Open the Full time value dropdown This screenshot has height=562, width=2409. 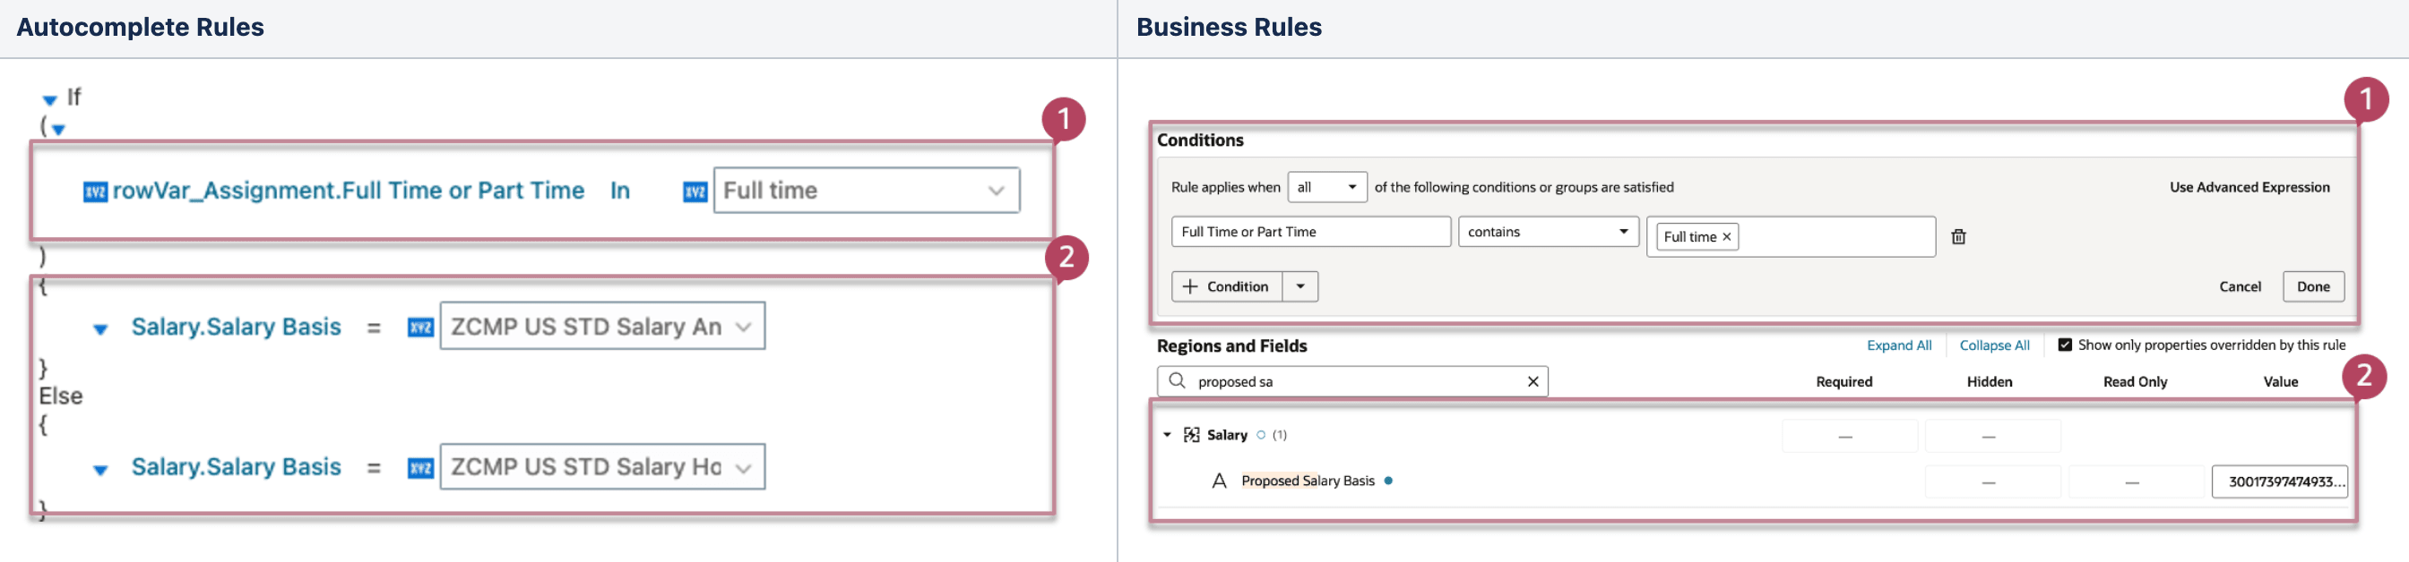(x=995, y=191)
